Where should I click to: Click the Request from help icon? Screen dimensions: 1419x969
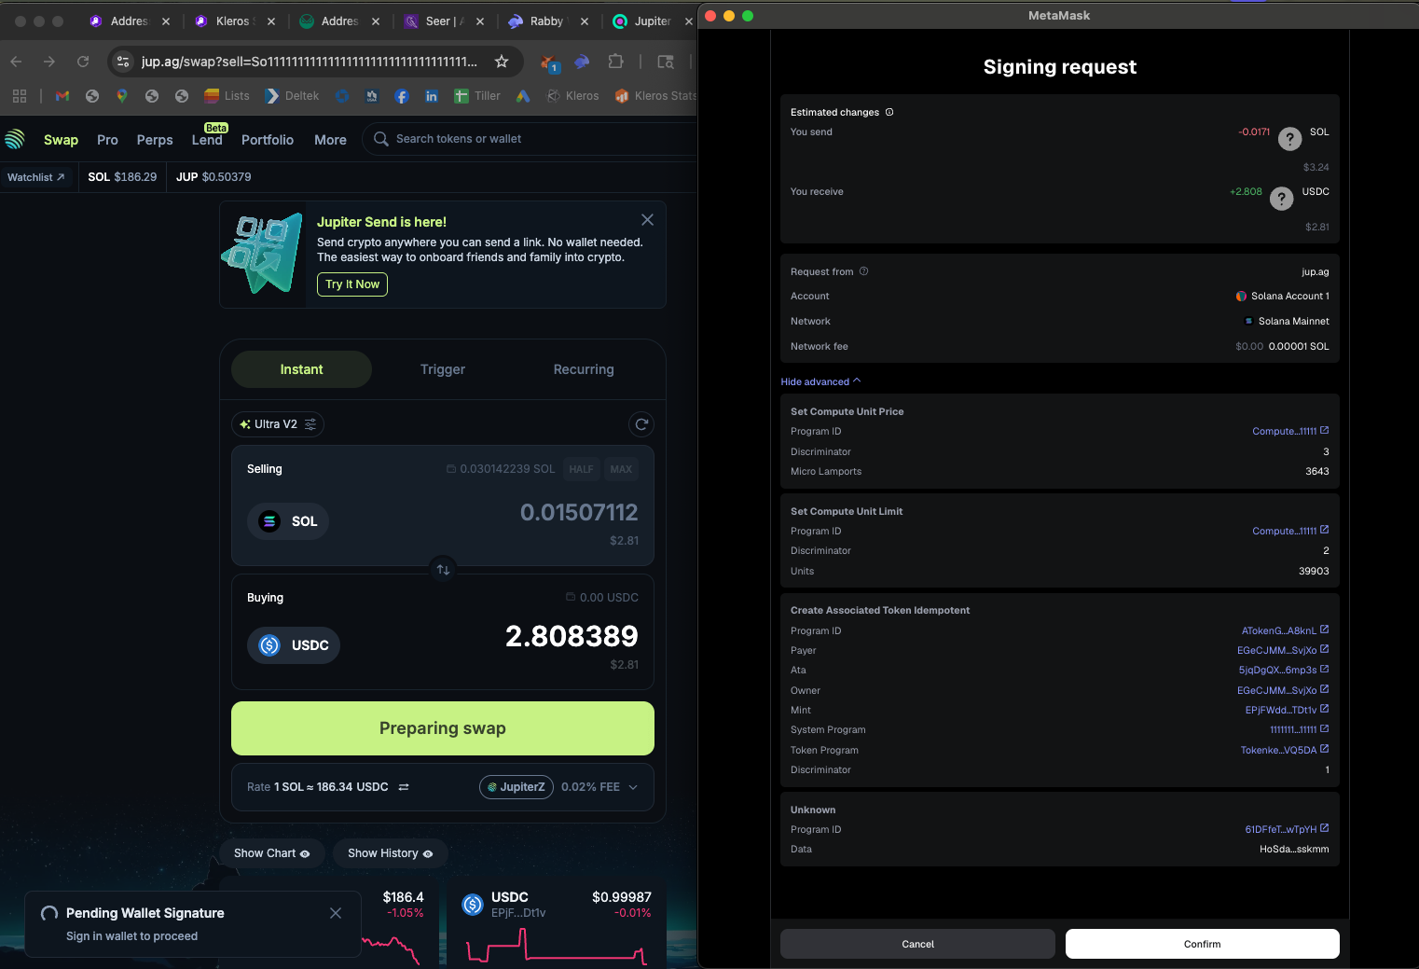coord(863,271)
